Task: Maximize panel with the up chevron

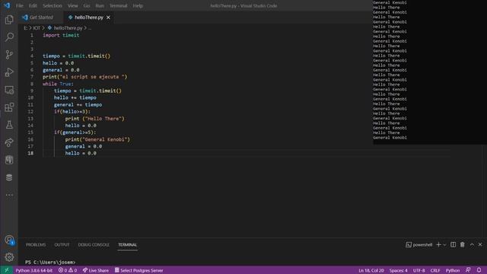Action: pos(472,245)
